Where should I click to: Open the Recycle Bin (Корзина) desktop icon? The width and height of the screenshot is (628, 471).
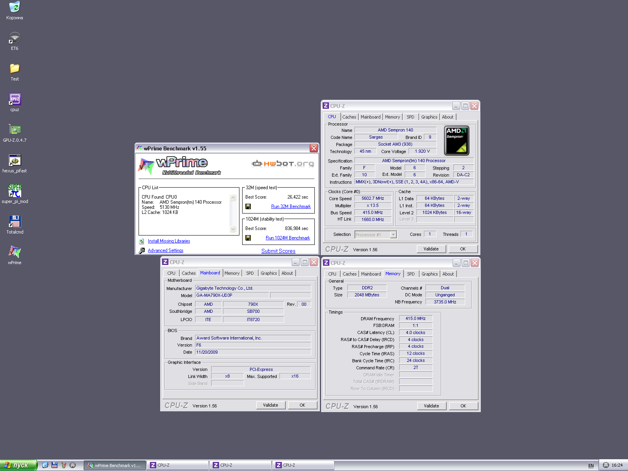tap(15, 10)
